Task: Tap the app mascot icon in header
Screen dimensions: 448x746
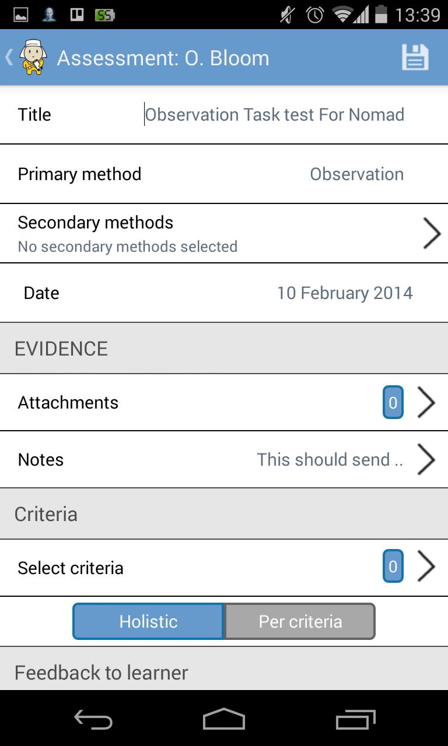Action: [x=33, y=58]
